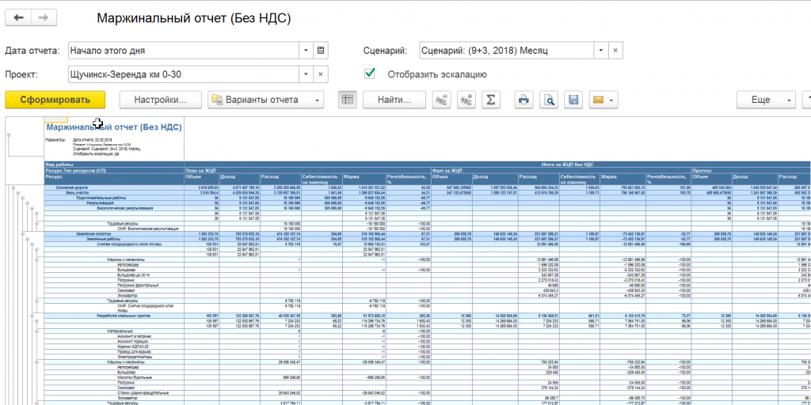The width and height of the screenshot is (811, 405).
Task: Click the Найти... search button
Action: pos(394,100)
